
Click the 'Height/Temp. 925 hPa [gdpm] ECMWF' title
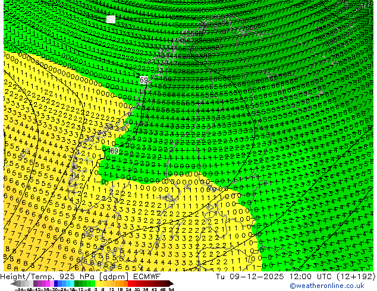pyautogui.click(x=80, y=277)
